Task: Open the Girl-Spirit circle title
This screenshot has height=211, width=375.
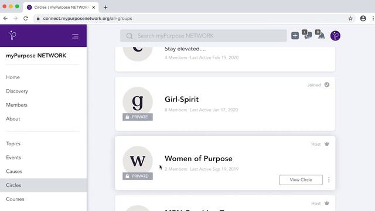Action: (182, 99)
